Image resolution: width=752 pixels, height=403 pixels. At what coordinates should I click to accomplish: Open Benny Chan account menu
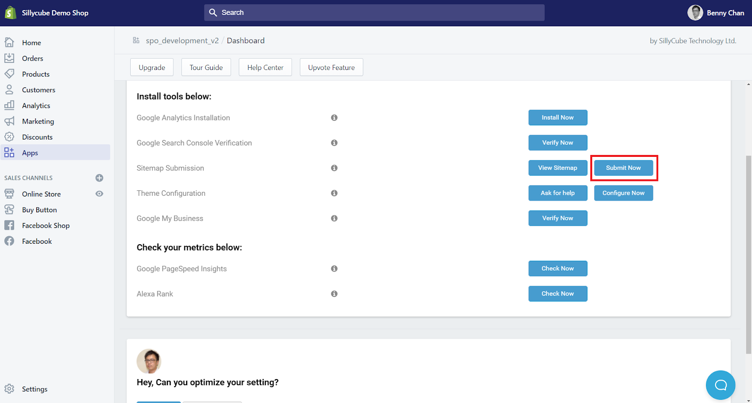pos(716,13)
